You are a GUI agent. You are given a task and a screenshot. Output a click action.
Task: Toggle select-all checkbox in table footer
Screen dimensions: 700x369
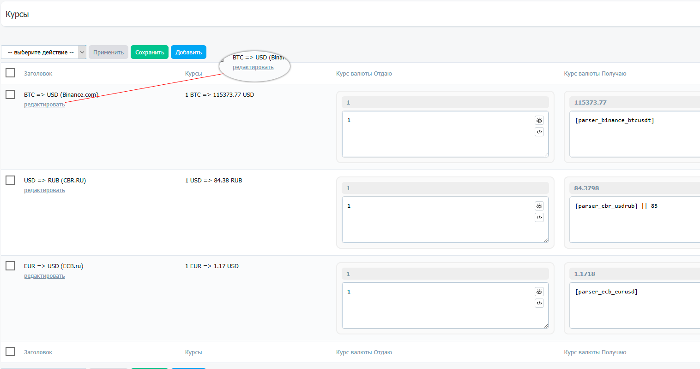point(10,352)
